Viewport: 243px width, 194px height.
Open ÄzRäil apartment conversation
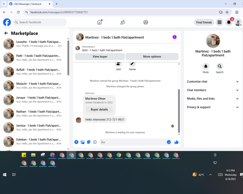(33, 71)
